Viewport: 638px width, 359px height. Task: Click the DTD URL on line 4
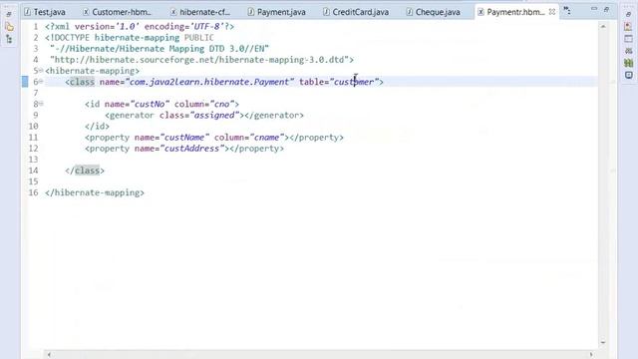click(199, 60)
